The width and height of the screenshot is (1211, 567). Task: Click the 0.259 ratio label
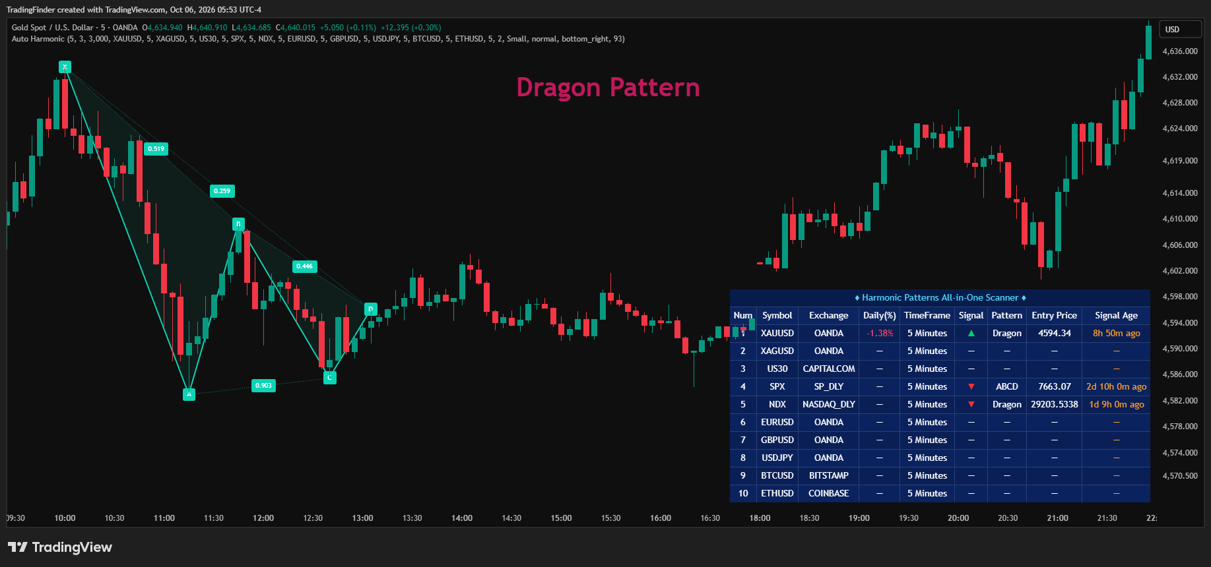[222, 191]
